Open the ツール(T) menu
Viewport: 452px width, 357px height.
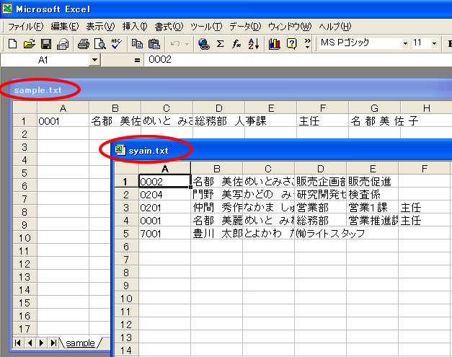click(206, 27)
